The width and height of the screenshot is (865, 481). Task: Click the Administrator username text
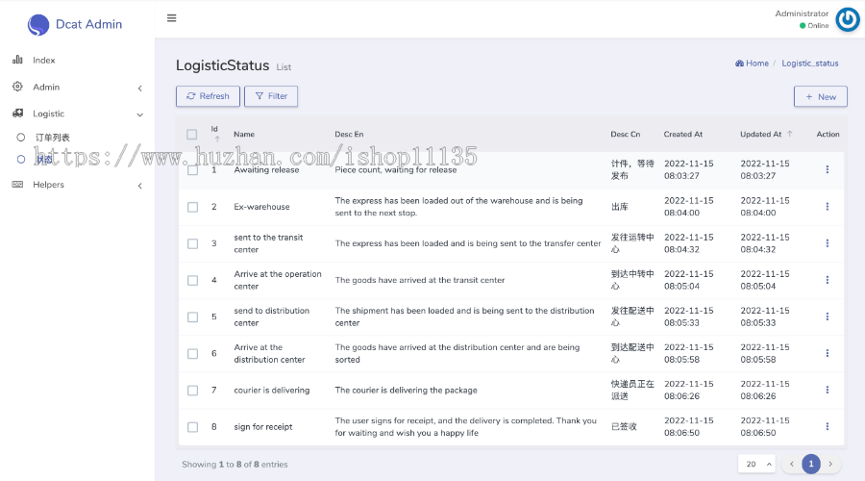(x=802, y=13)
